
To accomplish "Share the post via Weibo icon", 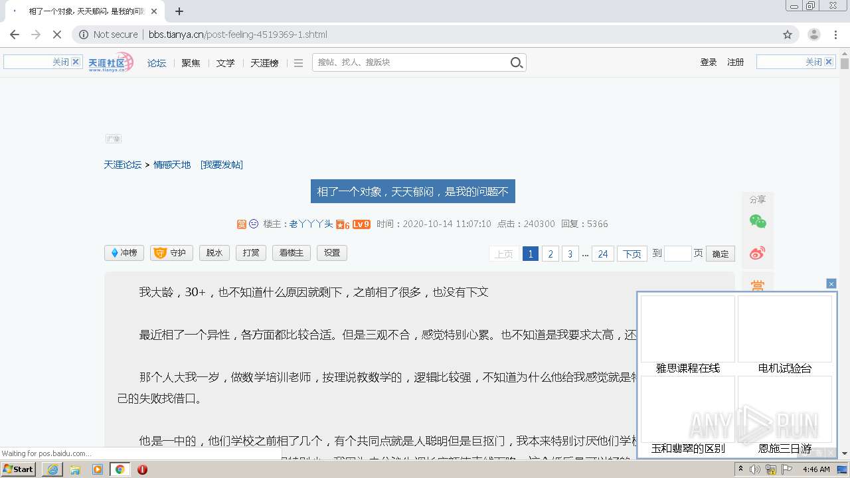I will pyautogui.click(x=758, y=253).
